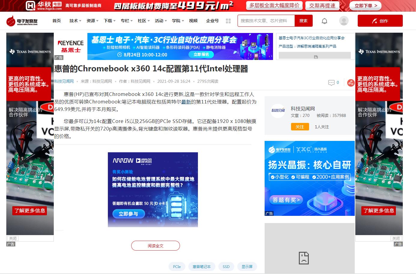This screenshot has width=416, height=274.
Task: Open the 科技见闻网 author avatar
Action: click(x=278, y=111)
